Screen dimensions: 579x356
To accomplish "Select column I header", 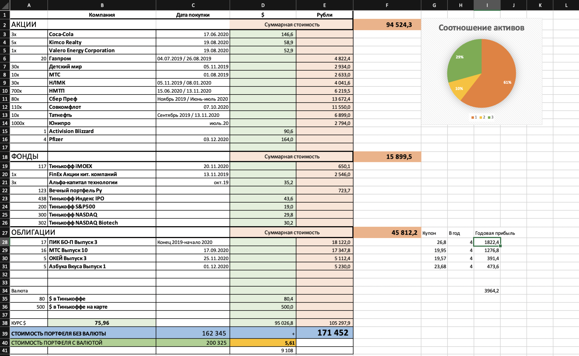I will [487, 5].
